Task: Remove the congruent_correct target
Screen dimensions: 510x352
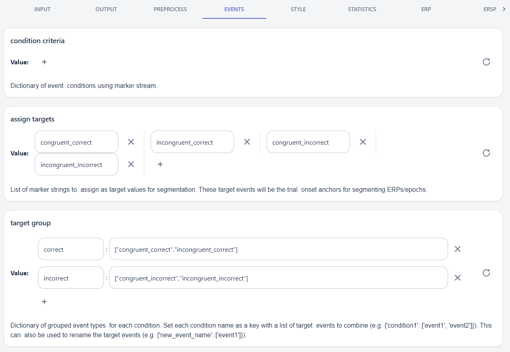Action: (x=131, y=142)
